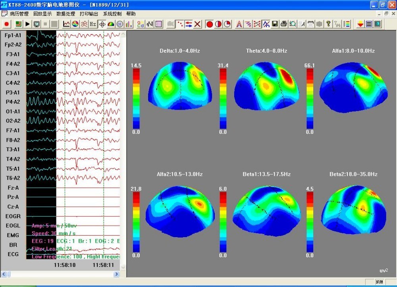Viewport: 397px width, 287px height.
Task: Open the magnifier zoom tool
Action: 292,24
